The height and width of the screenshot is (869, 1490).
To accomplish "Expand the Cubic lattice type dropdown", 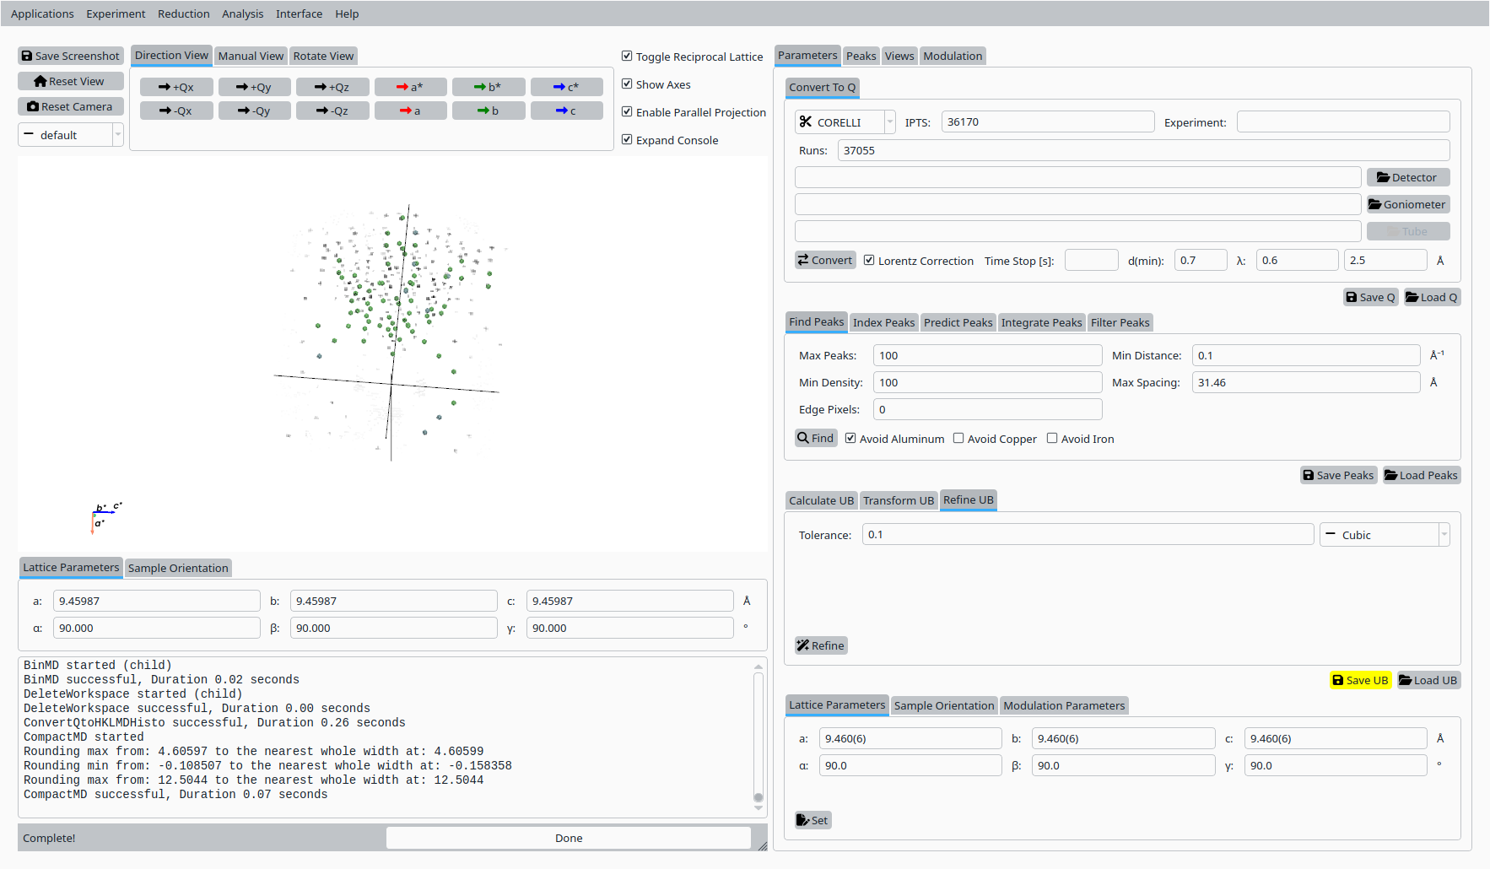I will pos(1385,535).
